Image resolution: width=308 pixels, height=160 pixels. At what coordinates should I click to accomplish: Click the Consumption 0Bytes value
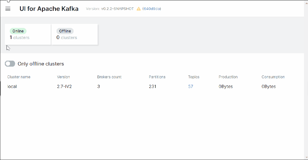tap(269, 86)
